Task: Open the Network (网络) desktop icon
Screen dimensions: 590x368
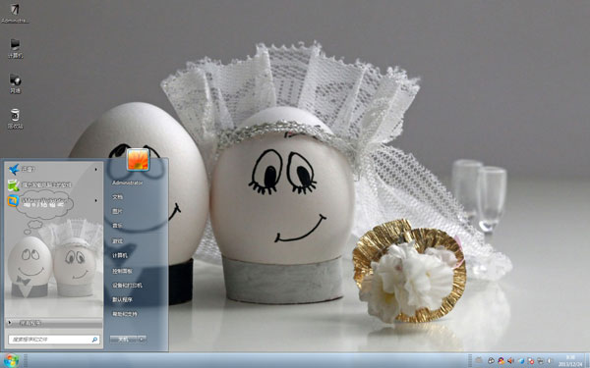Action: pos(15,83)
